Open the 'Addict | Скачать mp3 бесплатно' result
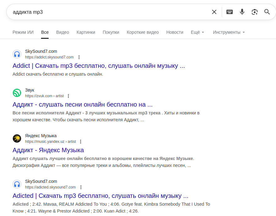The width and height of the screenshot is (276, 216). pos(98,66)
